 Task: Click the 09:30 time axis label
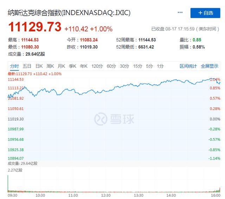click(x=13, y=195)
